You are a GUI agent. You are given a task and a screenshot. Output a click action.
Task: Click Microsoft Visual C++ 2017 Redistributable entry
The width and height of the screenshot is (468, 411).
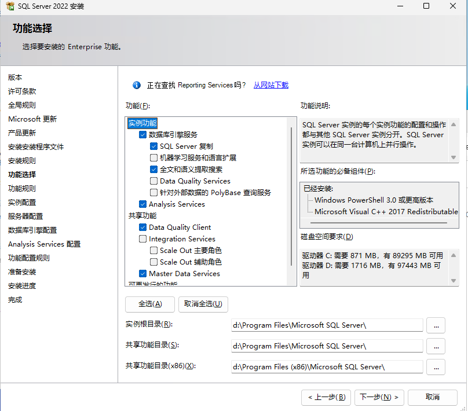click(x=386, y=211)
